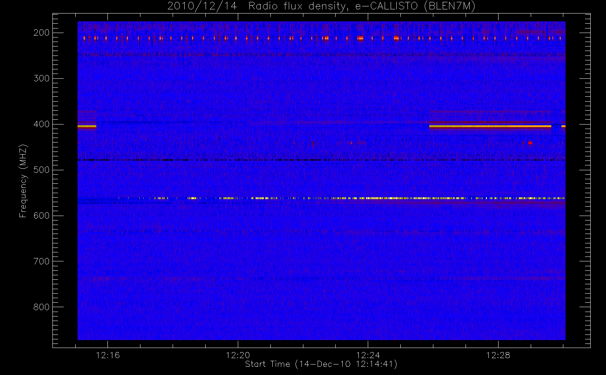Click the 12:24 time tick label
Image resolution: width=606 pixels, height=375 pixels.
click(368, 355)
